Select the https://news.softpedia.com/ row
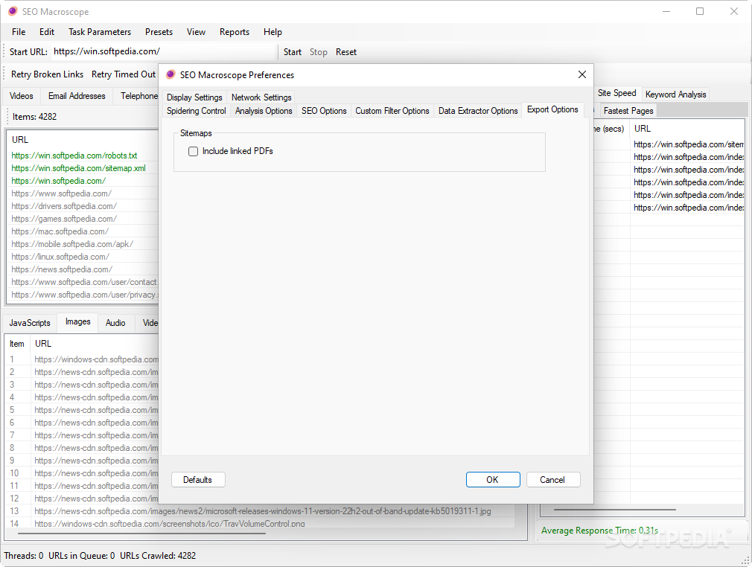The width and height of the screenshot is (752, 567). pos(82,269)
